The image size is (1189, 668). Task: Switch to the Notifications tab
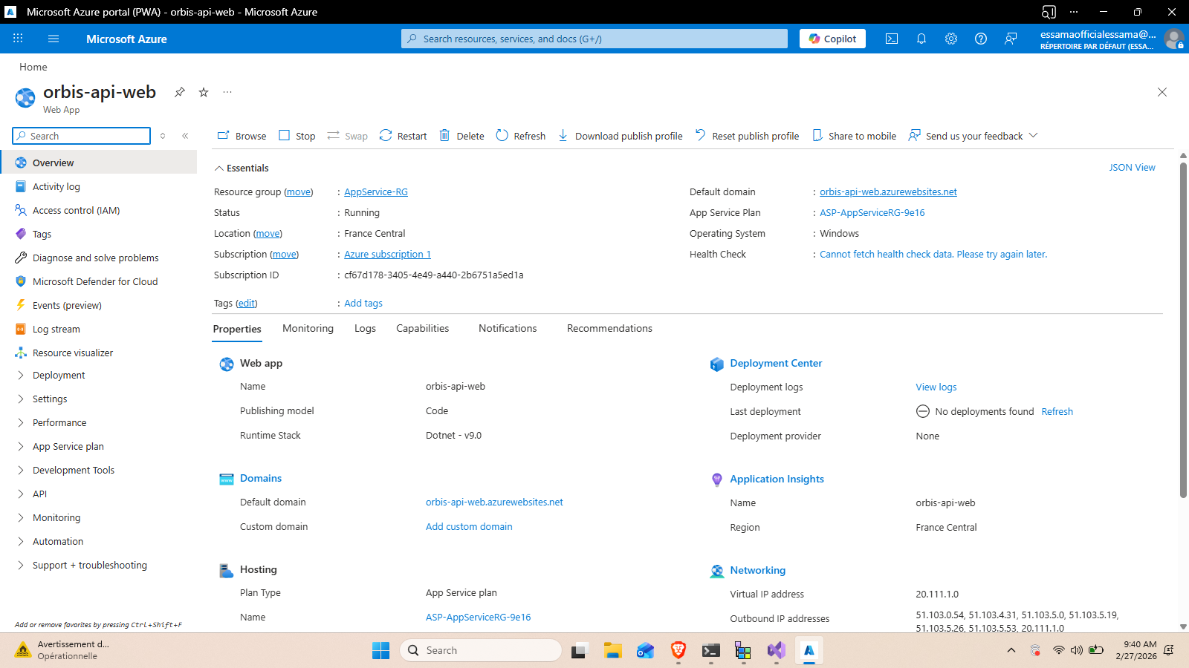(508, 329)
